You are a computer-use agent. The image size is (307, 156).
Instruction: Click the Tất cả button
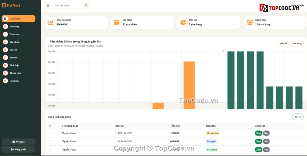click(x=298, y=117)
